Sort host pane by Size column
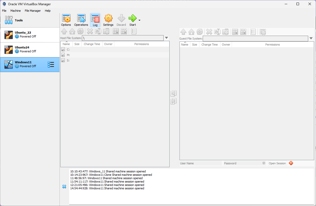 (77, 44)
